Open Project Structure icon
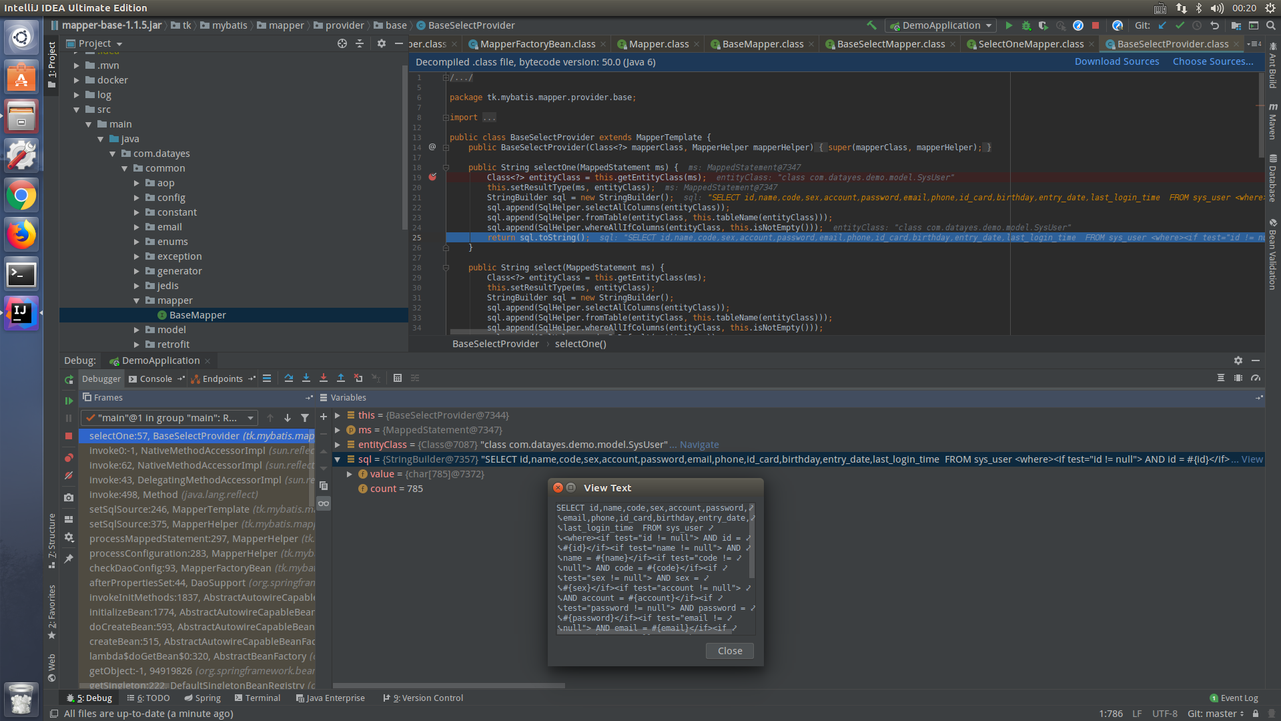 [1236, 25]
